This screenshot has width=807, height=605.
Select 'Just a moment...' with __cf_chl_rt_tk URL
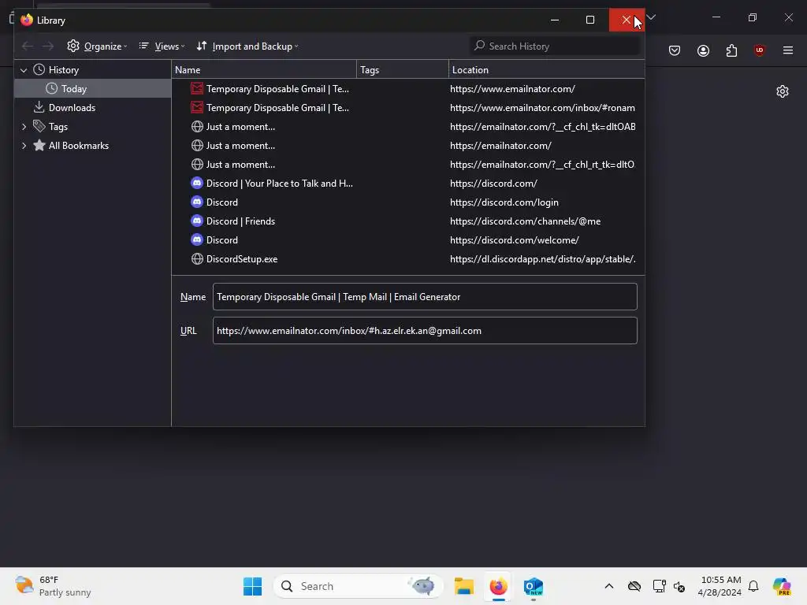click(408, 165)
